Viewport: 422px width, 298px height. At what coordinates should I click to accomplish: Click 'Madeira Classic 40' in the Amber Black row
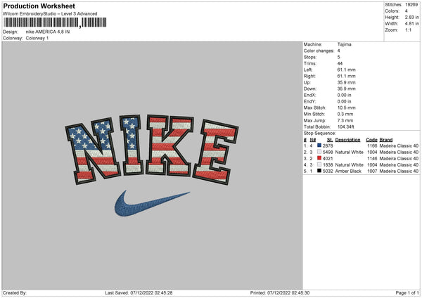pos(399,171)
